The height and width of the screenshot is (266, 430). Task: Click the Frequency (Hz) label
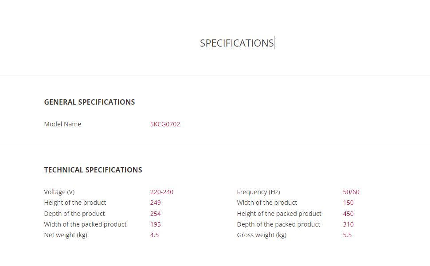click(x=258, y=192)
